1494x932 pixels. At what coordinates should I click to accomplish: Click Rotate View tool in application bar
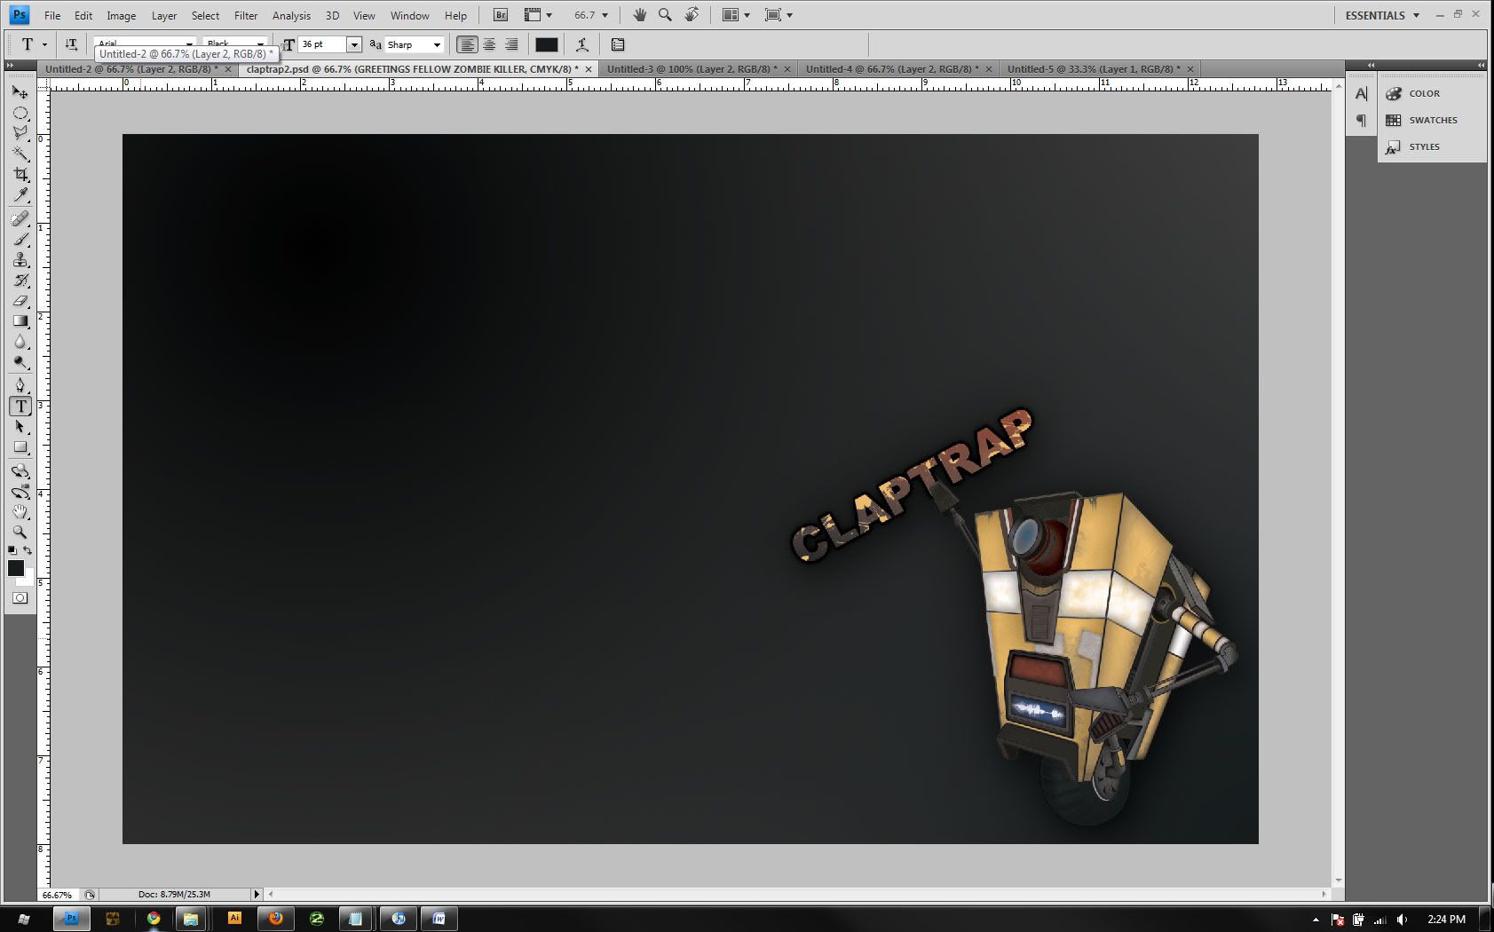tap(692, 15)
